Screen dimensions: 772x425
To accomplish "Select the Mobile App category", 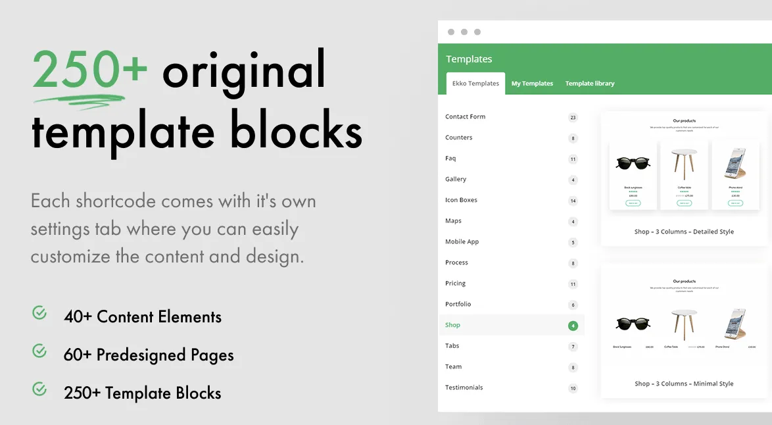I will pyautogui.click(x=511, y=241).
